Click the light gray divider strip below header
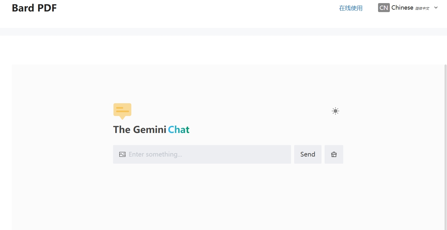Image resolution: width=447 pixels, height=230 pixels. coord(223,32)
